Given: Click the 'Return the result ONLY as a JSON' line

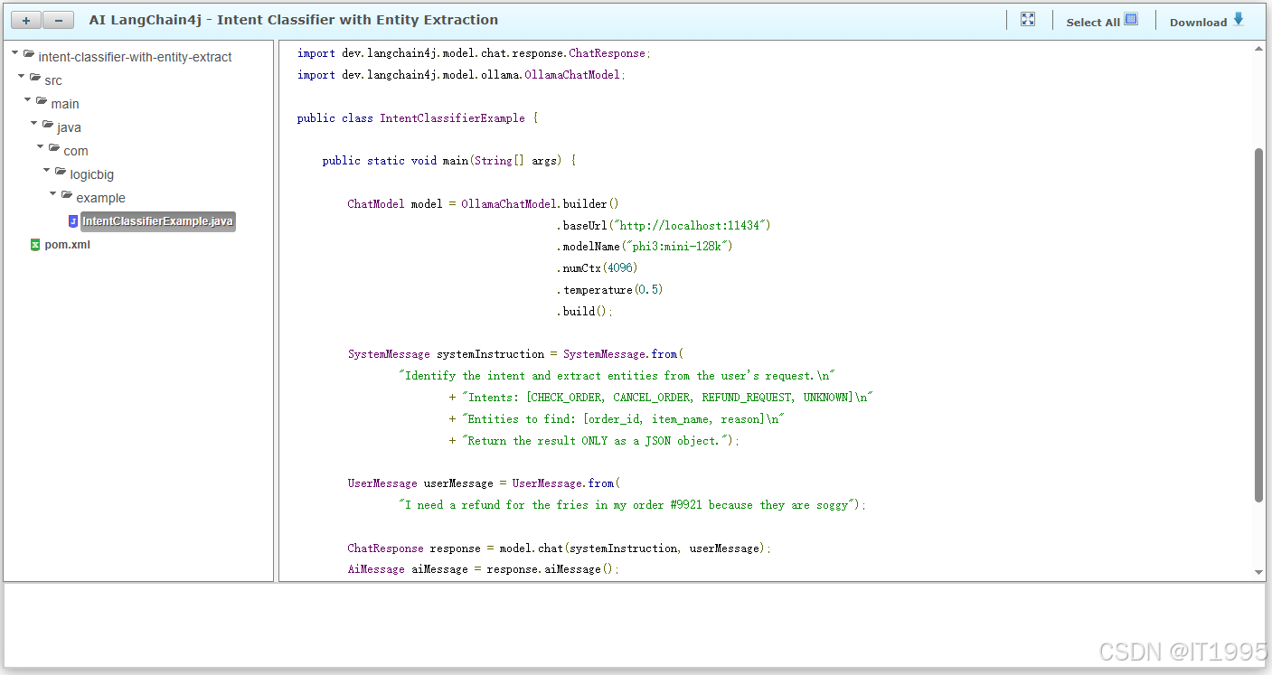Looking at the screenshot, I should [594, 441].
